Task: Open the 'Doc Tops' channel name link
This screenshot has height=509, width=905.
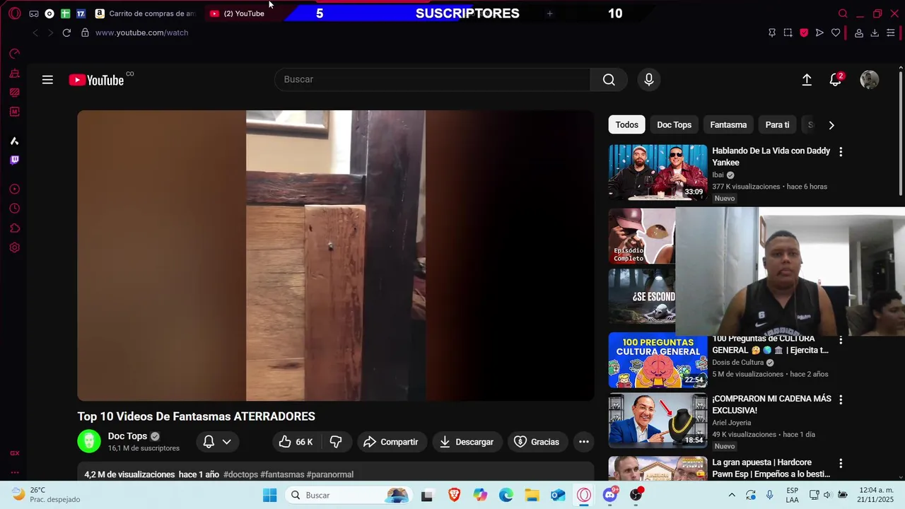Action: pos(127,436)
